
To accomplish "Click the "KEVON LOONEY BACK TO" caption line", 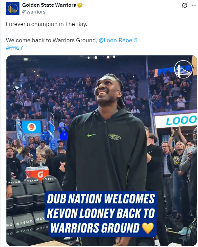I will (101, 214).
